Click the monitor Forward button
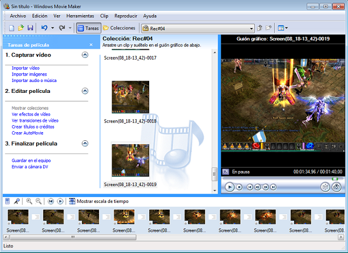Image resolution: width=348 pixels, height=253 pixels. point(274,187)
